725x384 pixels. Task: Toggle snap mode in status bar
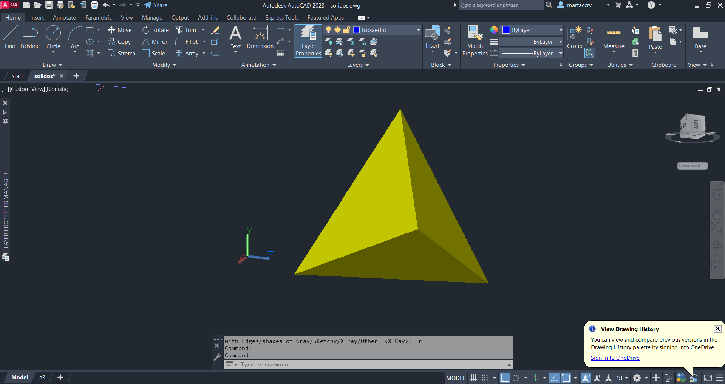[485, 378]
